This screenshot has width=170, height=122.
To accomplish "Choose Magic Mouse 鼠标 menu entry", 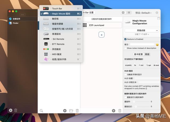I will [61, 14].
